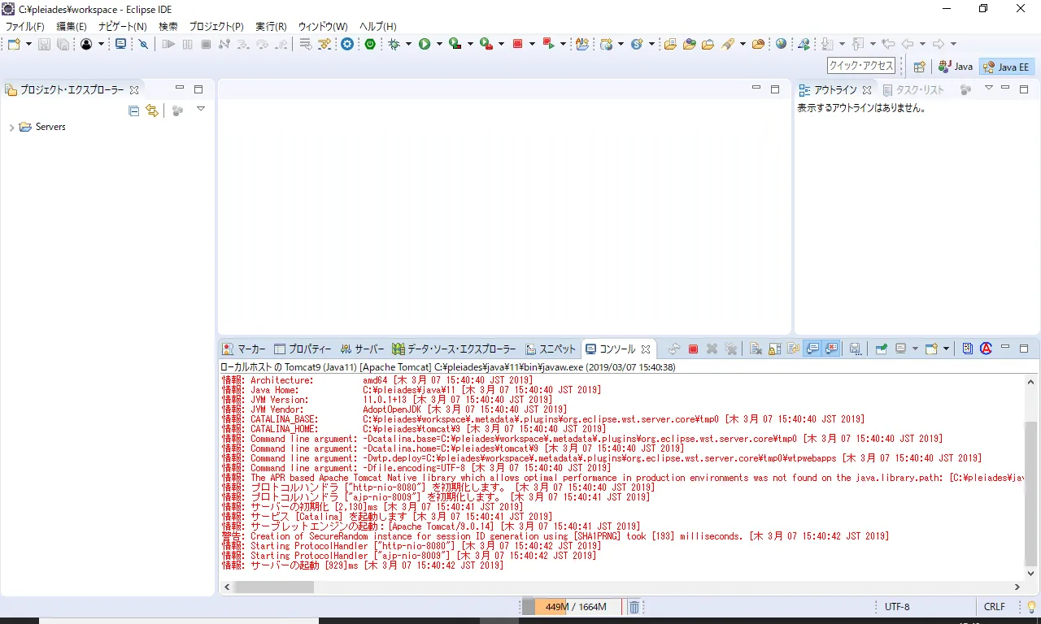The height and width of the screenshot is (624, 1041).
Task: Switch to the タスク・リスト tab
Action: click(913, 90)
